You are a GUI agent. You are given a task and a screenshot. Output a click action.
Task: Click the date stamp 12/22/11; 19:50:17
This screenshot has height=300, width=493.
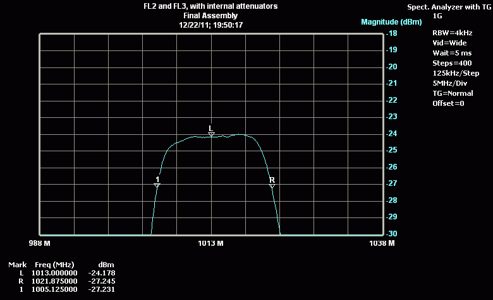pos(210,25)
